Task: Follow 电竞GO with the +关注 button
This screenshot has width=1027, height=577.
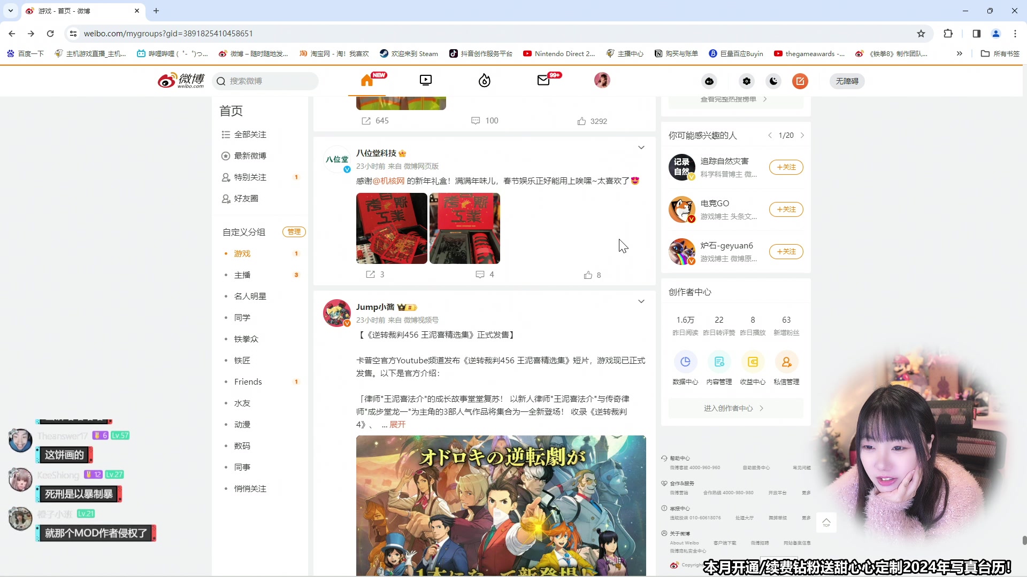Action: (x=786, y=209)
